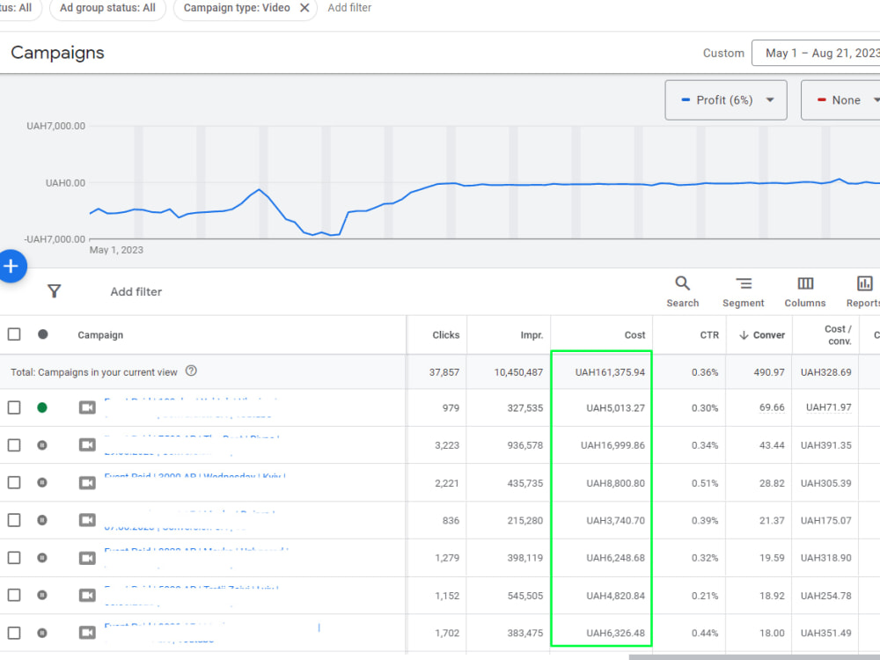Screen dimensions: 880x660
Task: Click video camera icon in 3,223-clicks row
Action: tap(87, 445)
